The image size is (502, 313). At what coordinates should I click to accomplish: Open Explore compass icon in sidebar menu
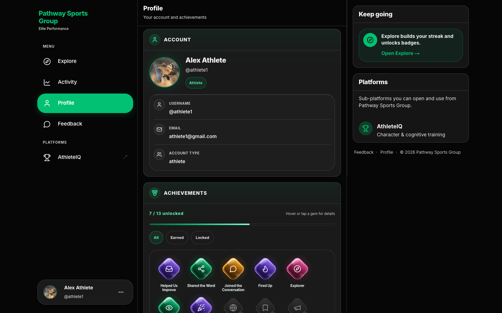click(x=47, y=62)
